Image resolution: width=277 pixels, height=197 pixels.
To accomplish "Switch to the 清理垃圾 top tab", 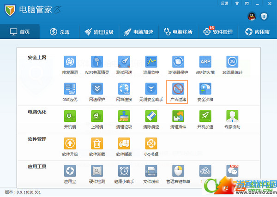I will (x=99, y=32).
